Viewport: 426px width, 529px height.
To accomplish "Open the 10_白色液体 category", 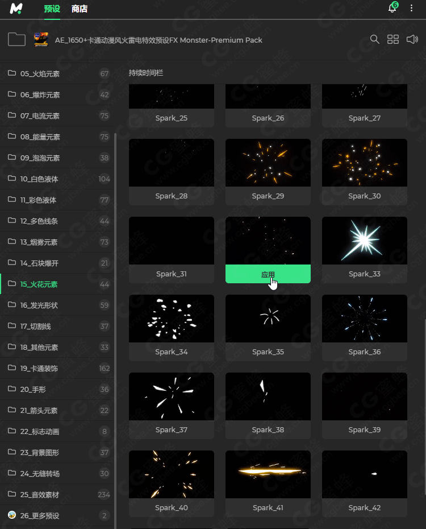I will [57, 179].
